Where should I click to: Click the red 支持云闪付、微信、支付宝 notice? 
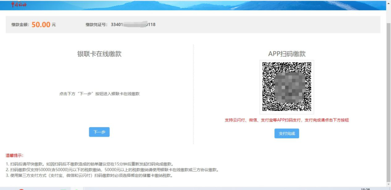[x=287, y=120]
